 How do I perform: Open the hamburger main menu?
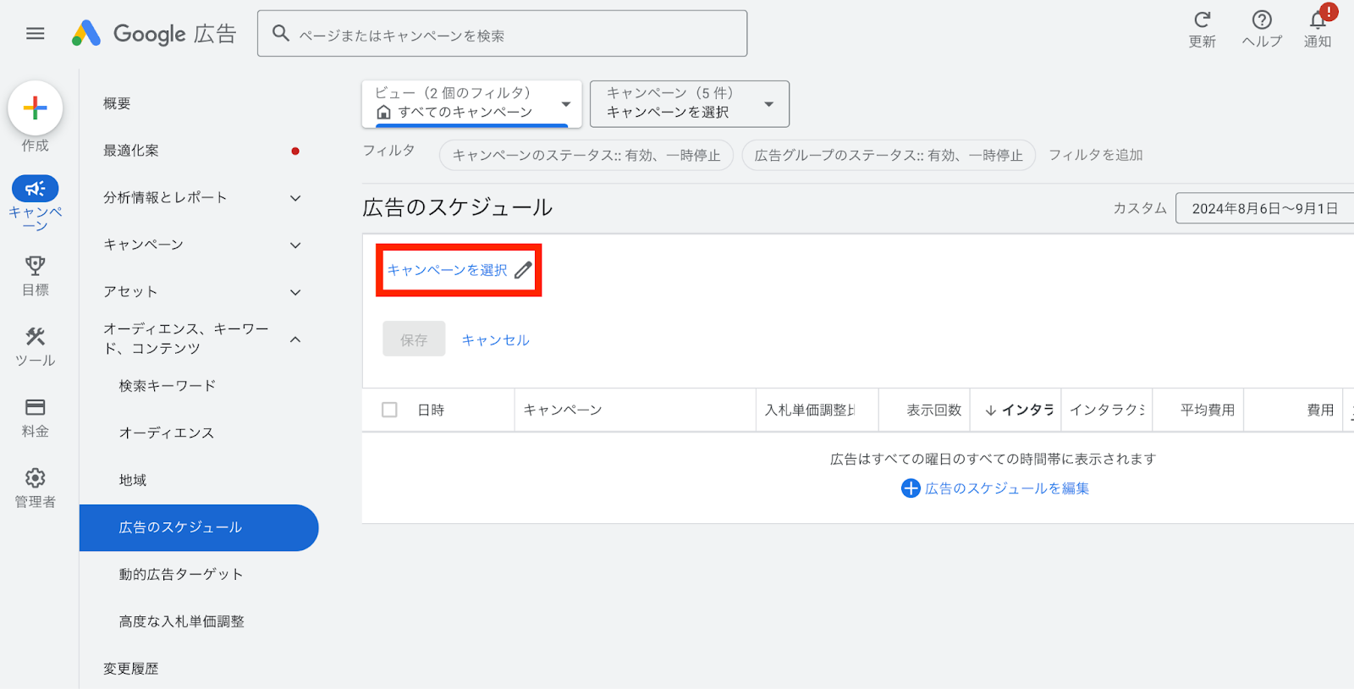click(35, 34)
